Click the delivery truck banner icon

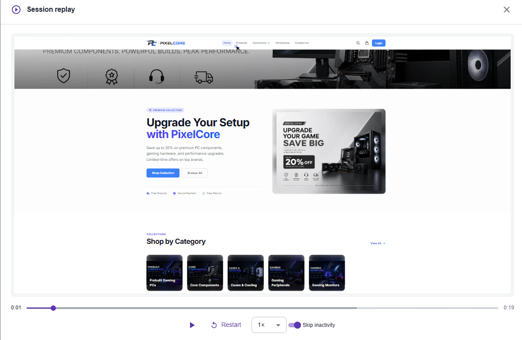204,77
